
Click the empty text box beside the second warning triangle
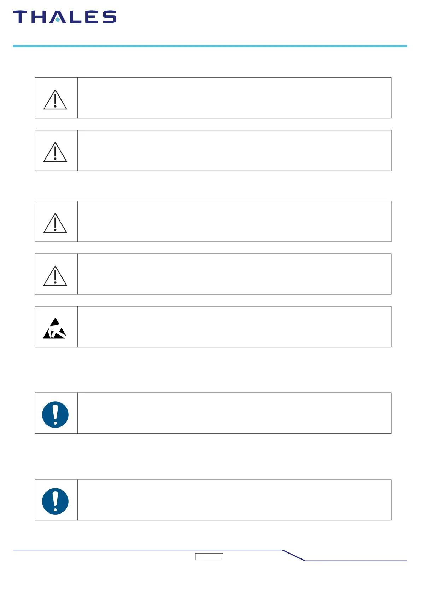click(234, 150)
